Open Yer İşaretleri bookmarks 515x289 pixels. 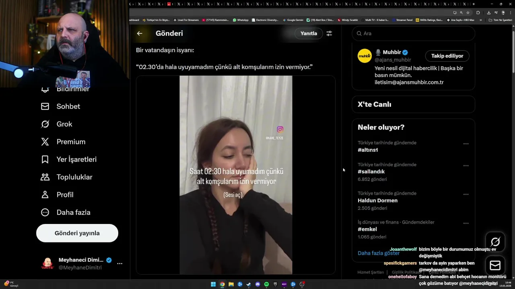(68, 159)
